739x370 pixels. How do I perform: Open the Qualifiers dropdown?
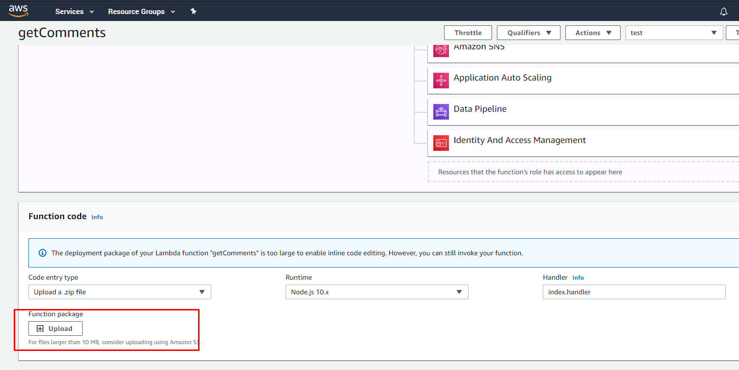[529, 33]
